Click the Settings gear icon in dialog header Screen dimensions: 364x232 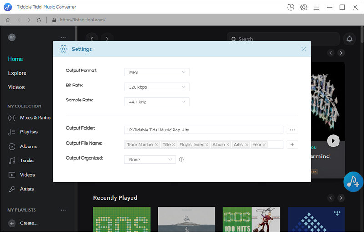tap(63, 49)
